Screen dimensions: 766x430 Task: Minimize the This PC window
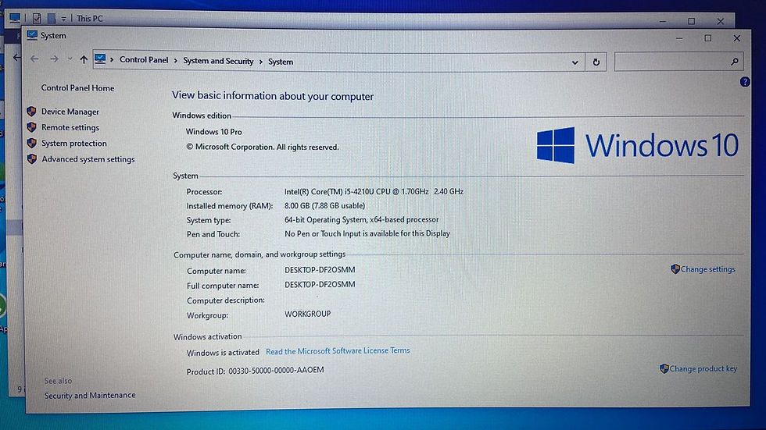[663, 21]
